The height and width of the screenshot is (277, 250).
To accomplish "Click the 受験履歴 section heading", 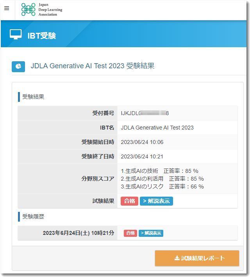I will tap(33, 217).
